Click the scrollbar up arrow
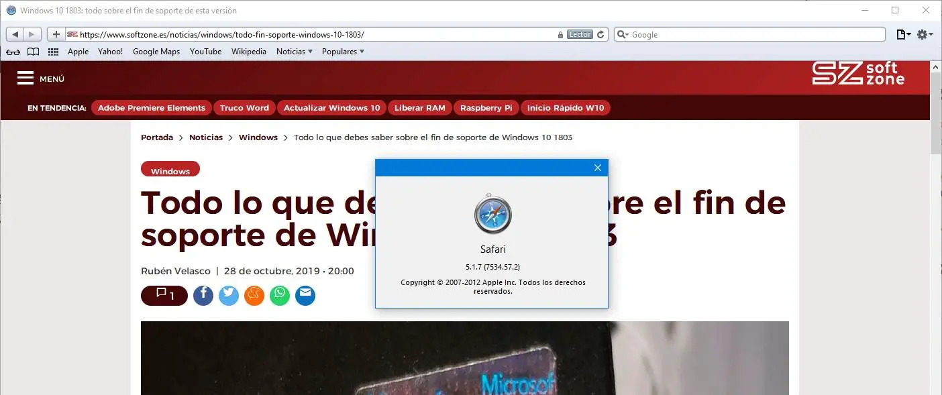Screen dimensions: 942x395 point(936,68)
